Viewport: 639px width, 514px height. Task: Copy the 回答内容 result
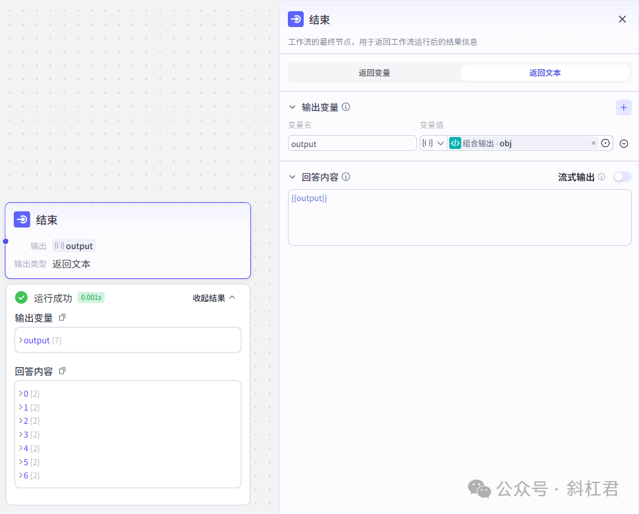click(63, 371)
